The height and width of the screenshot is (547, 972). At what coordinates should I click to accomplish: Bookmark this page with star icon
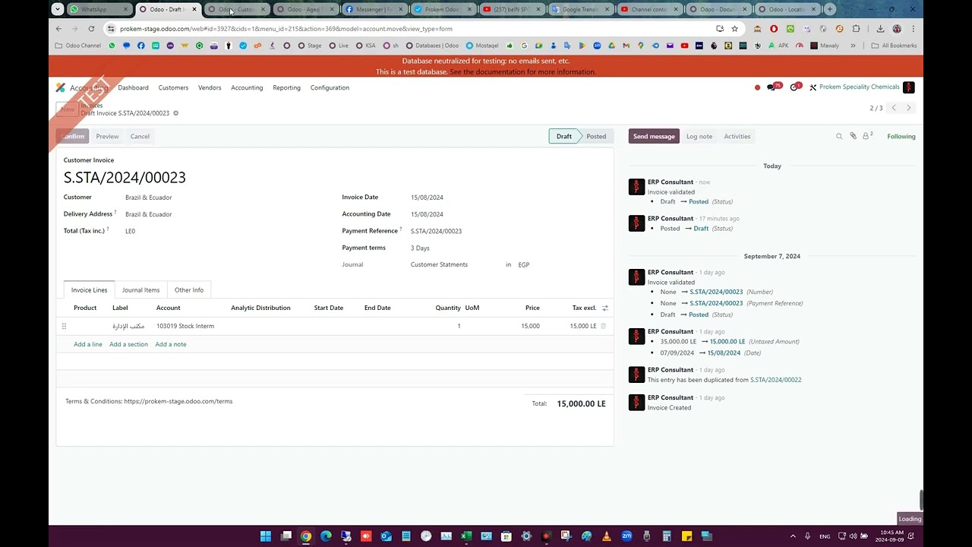[x=734, y=29]
